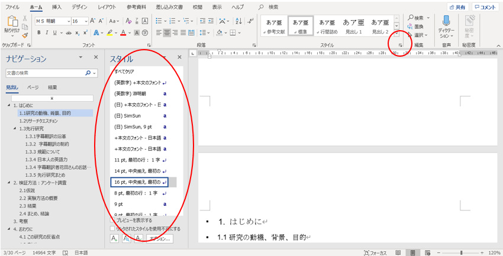Toggle Bold formatting
This screenshot has height=256, width=503.
click(39, 33)
